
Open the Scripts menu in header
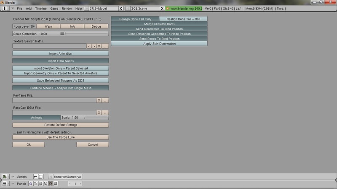(x=22, y=176)
